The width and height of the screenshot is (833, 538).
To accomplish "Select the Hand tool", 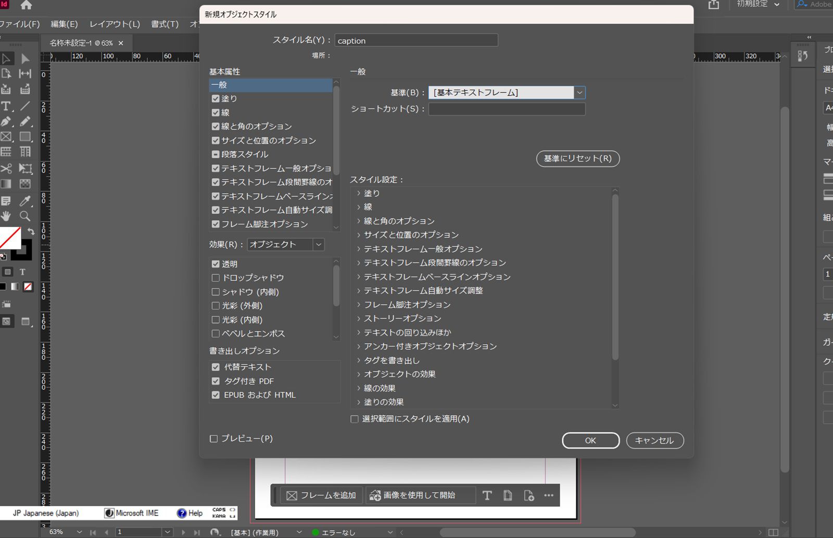I will pyautogui.click(x=7, y=216).
